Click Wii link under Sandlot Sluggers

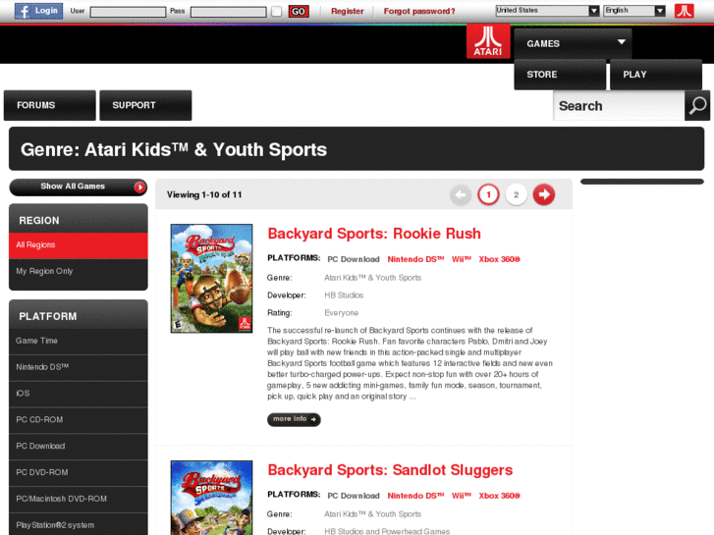pos(462,496)
